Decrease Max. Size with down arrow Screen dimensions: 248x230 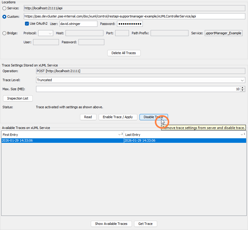click(243, 90)
